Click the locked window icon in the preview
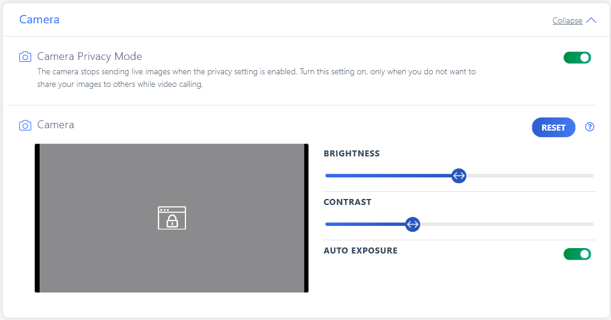Image resolution: width=611 pixels, height=320 pixels. (172, 218)
